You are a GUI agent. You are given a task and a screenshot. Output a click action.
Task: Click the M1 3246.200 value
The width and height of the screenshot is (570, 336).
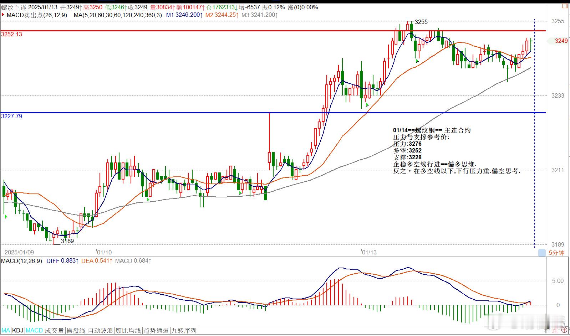point(184,15)
